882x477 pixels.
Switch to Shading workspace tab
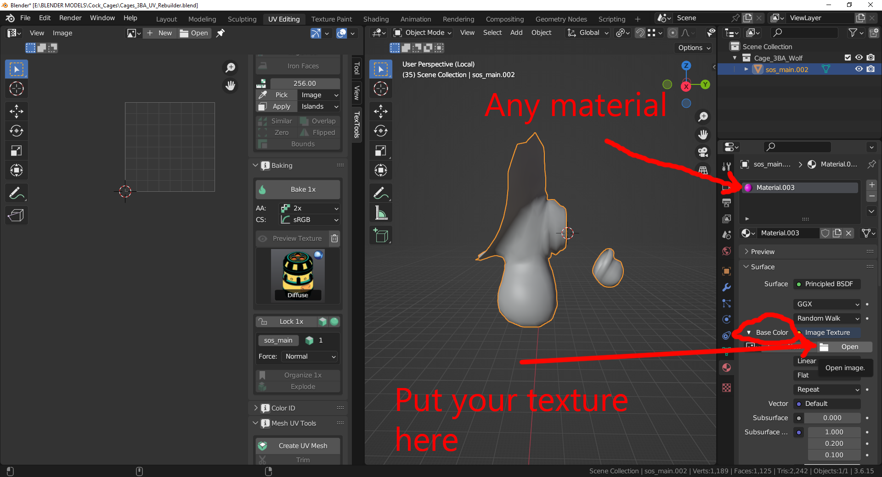(x=376, y=19)
